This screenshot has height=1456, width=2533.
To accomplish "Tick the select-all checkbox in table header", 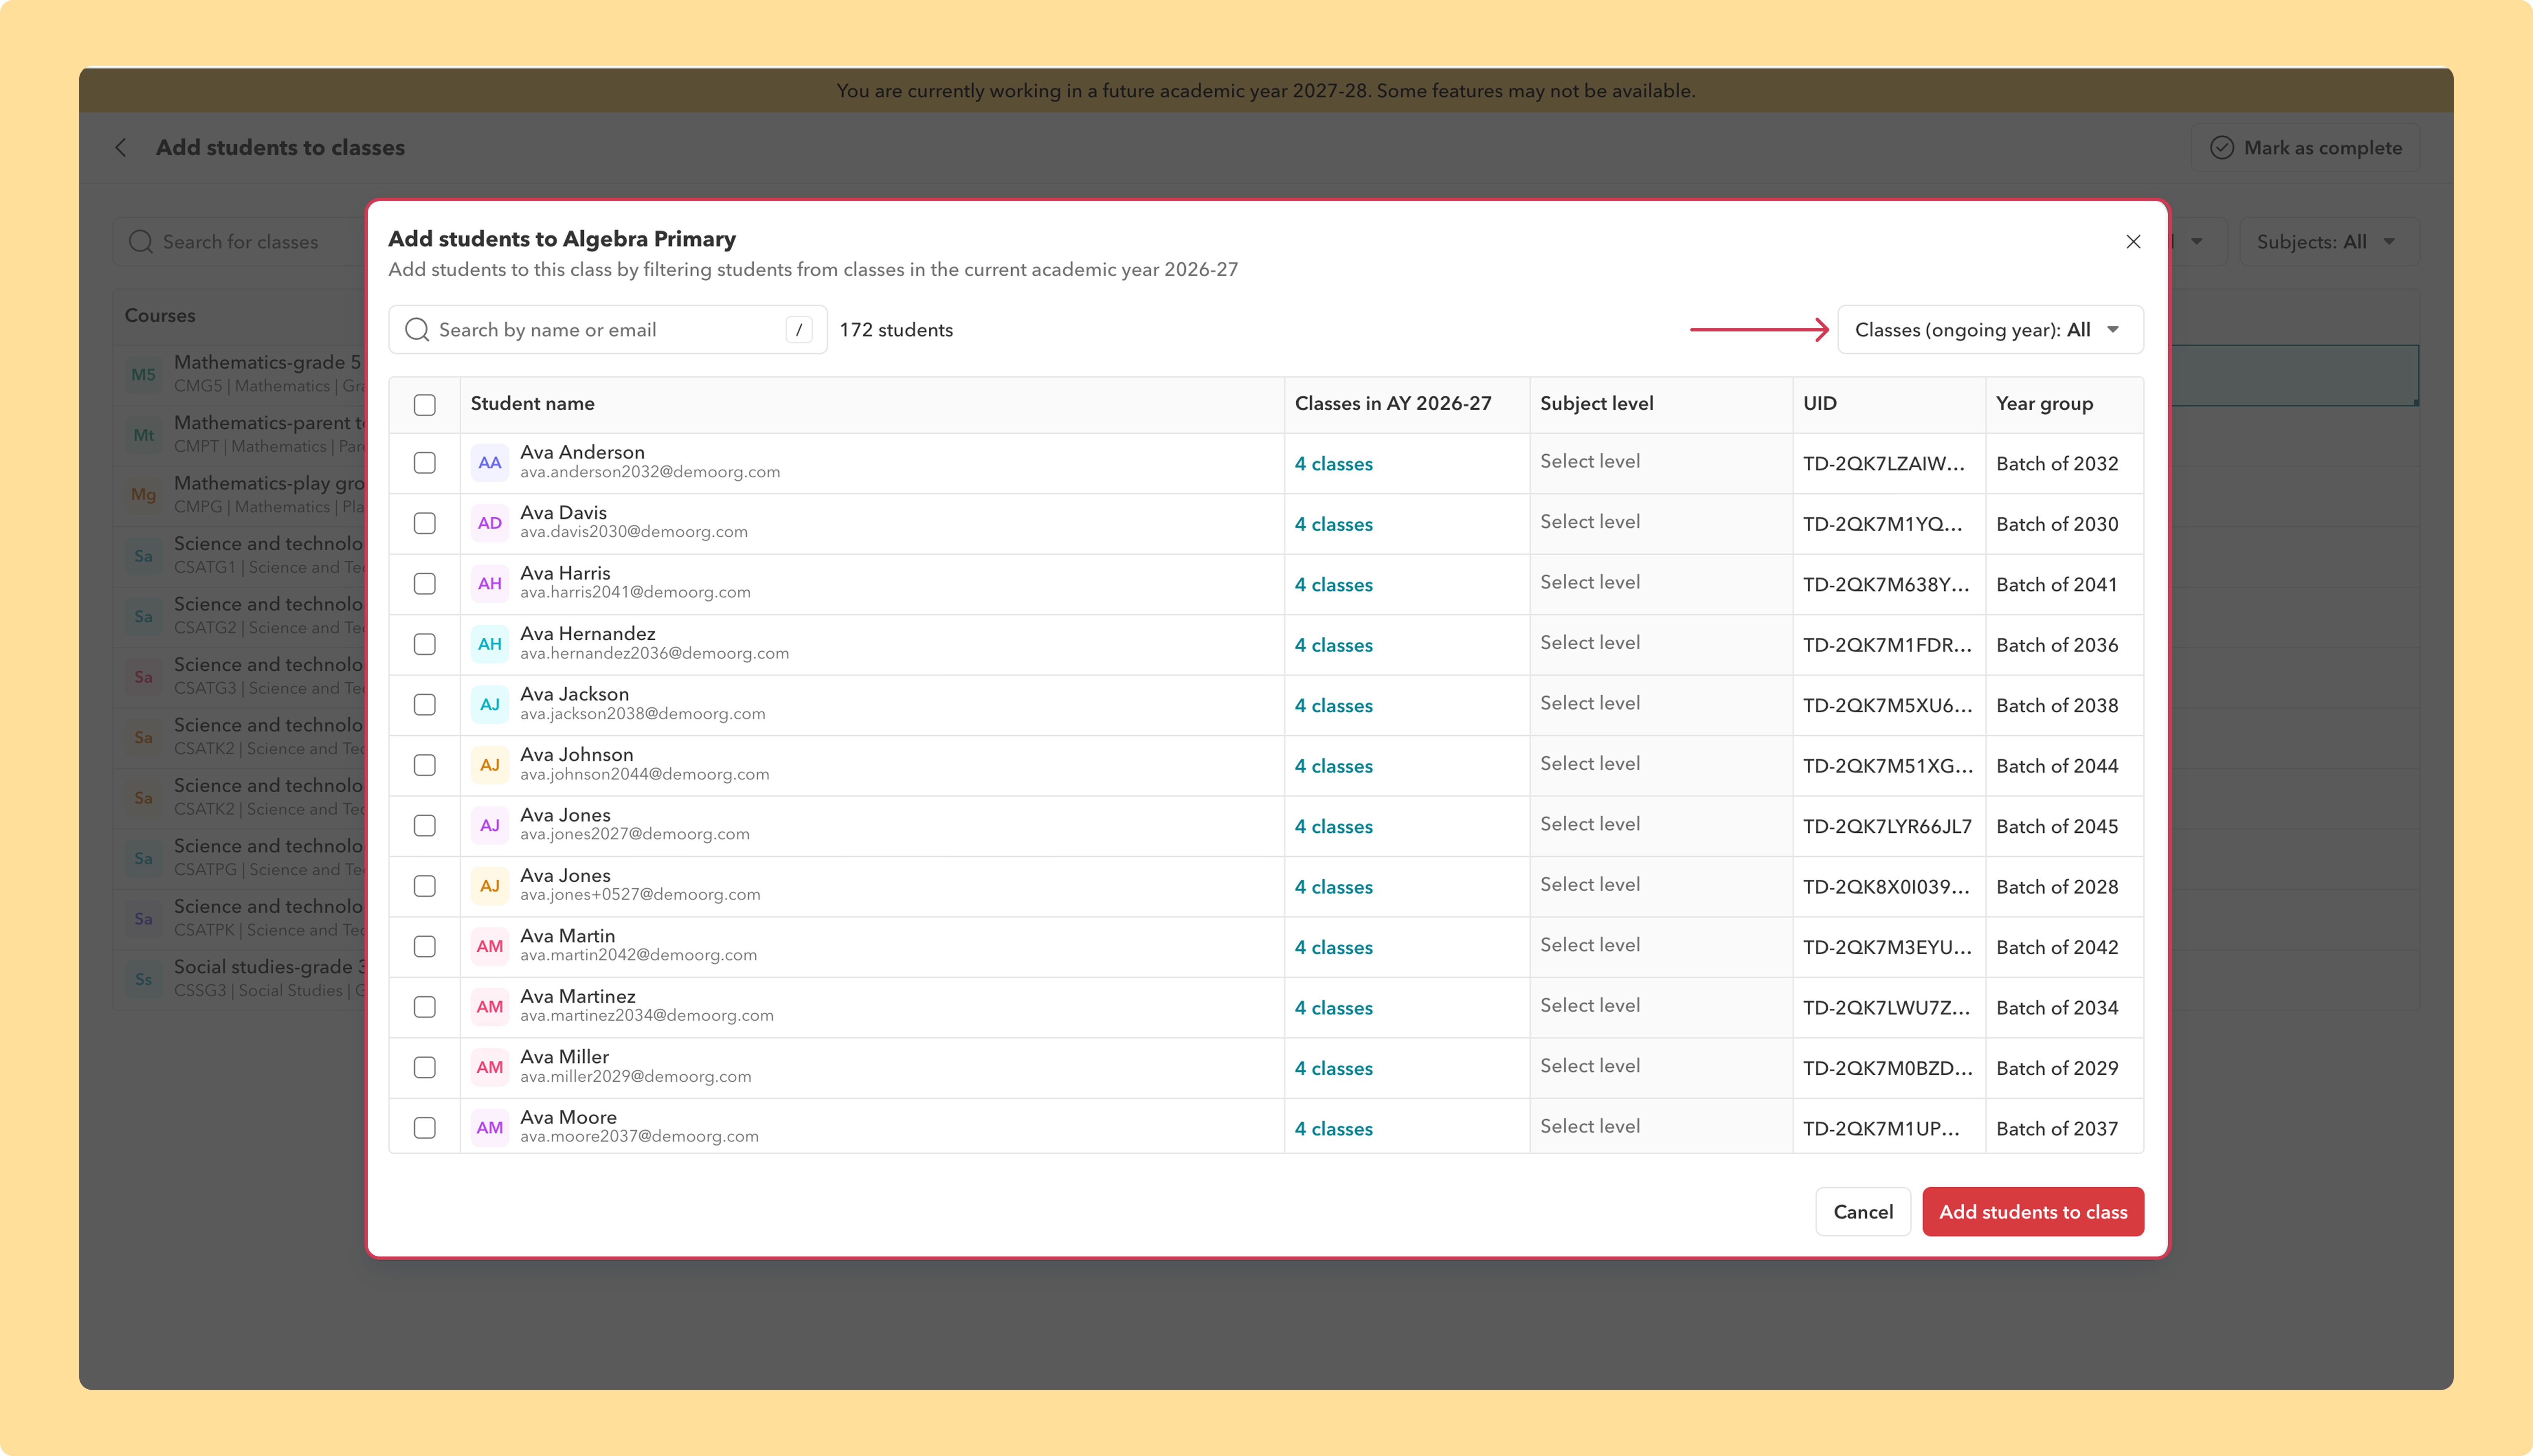I will 425,405.
